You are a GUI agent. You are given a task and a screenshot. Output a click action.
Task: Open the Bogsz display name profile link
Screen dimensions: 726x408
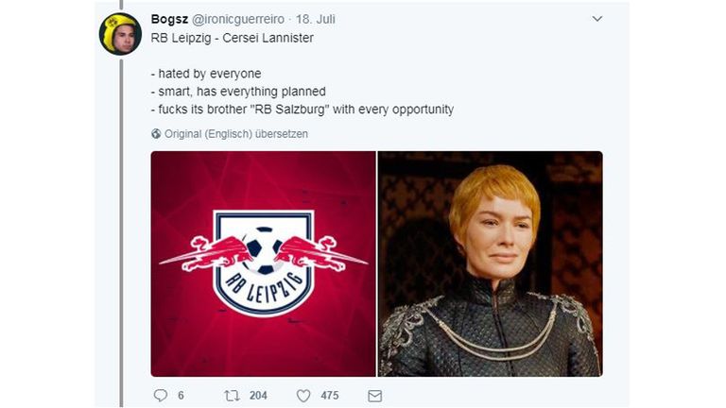pyautogui.click(x=167, y=20)
